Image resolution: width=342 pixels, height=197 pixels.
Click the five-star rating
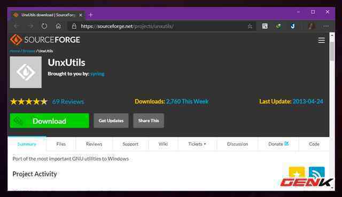[x=28, y=101]
